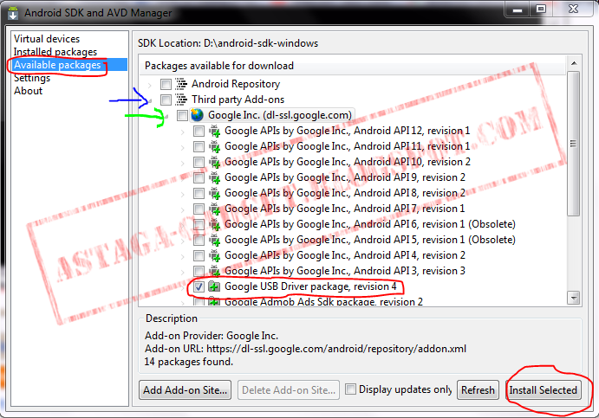Expand Google APIs Android API 11 row

click(x=183, y=148)
